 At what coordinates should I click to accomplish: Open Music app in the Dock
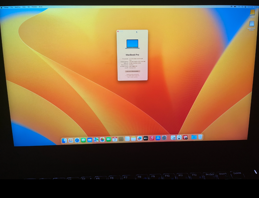(x=152, y=138)
